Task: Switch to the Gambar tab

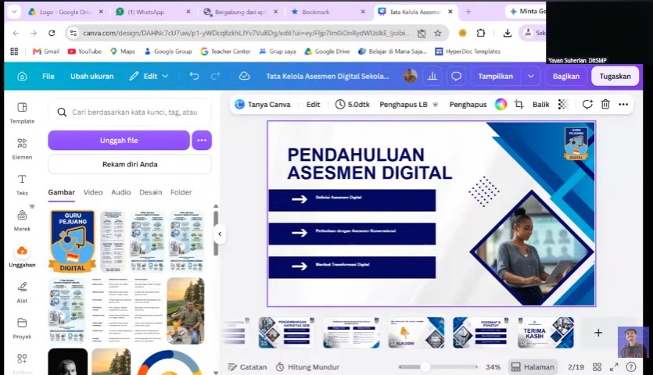Action: pos(62,192)
